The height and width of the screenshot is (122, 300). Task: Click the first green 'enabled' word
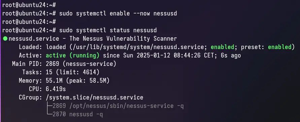tap(222, 47)
